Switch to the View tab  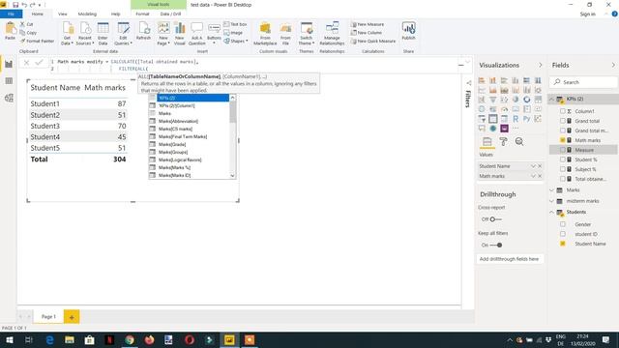[62, 14]
